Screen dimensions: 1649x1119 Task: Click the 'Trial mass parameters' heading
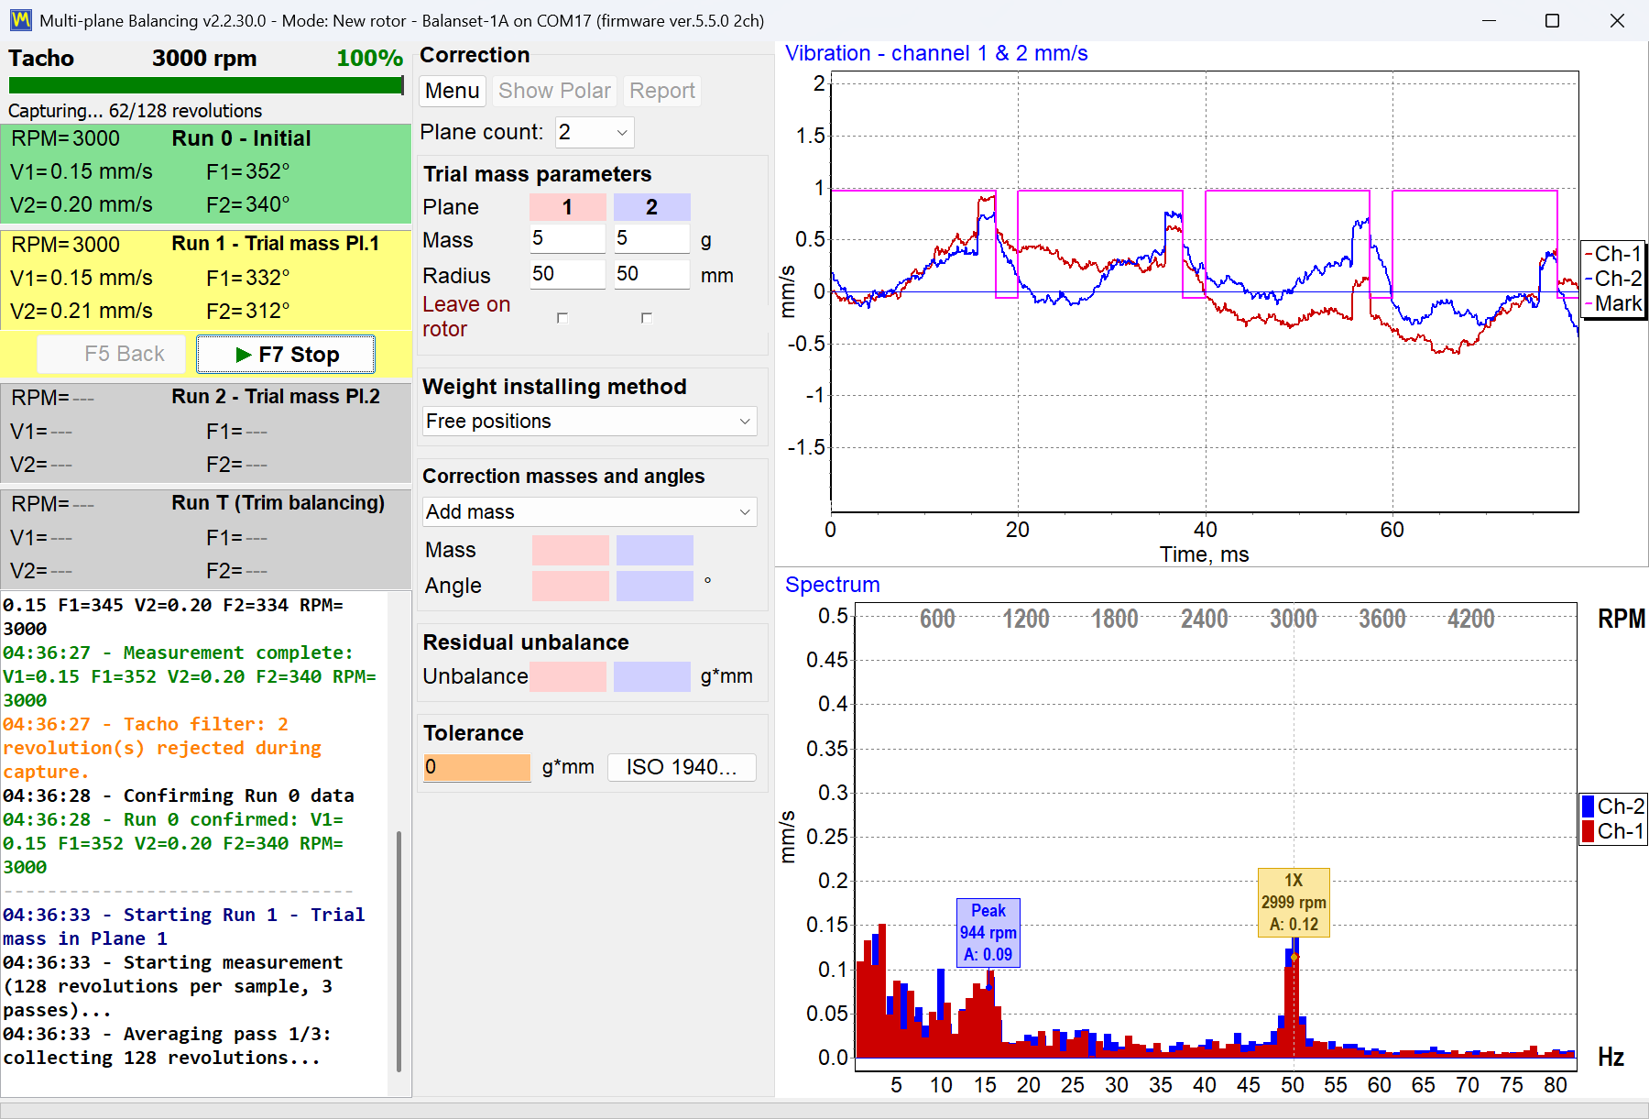(x=537, y=174)
